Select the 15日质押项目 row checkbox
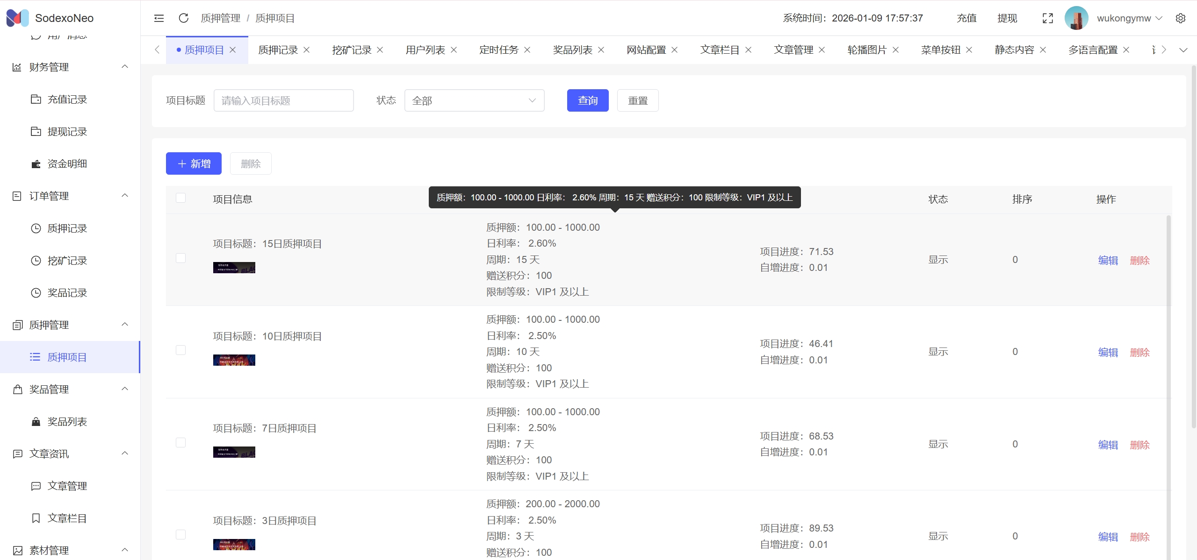This screenshot has width=1197, height=560. pos(180,258)
